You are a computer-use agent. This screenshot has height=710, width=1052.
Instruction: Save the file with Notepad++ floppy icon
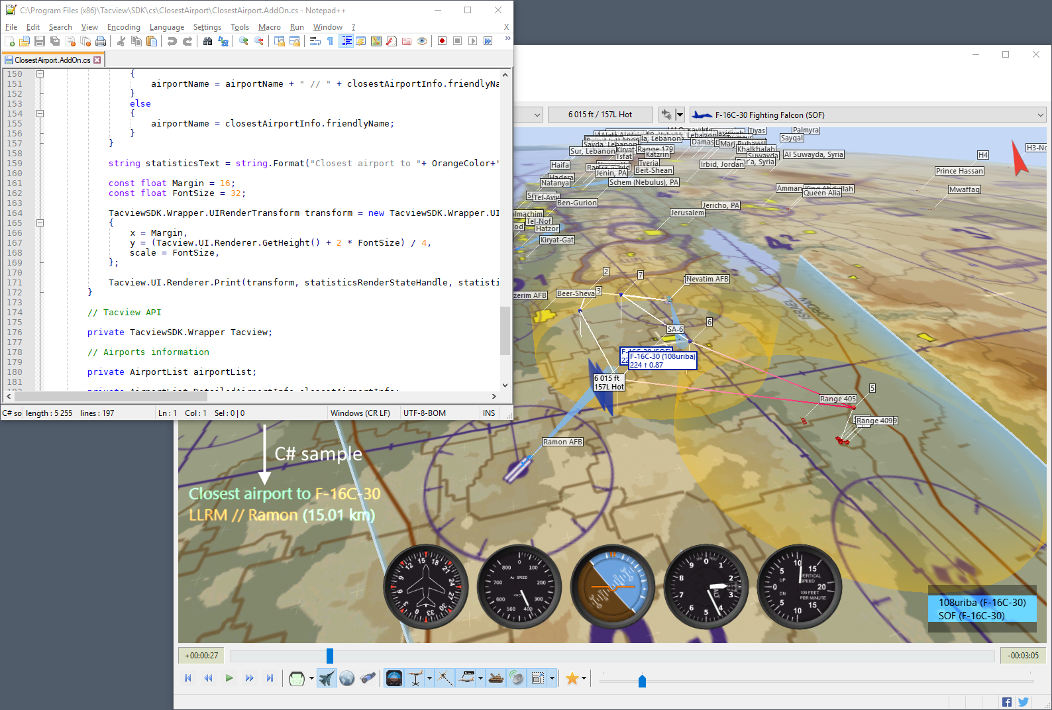pyautogui.click(x=40, y=41)
